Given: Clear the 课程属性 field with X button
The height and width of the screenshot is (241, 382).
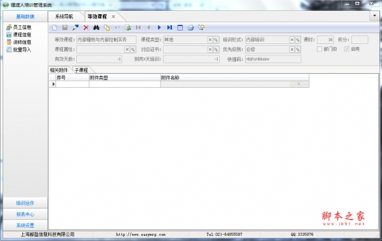Looking at the screenshot, I should pyautogui.click(x=127, y=50).
